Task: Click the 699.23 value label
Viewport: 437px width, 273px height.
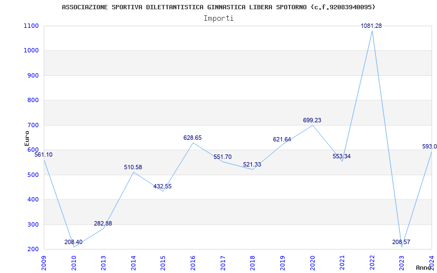Action: (x=312, y=120)
